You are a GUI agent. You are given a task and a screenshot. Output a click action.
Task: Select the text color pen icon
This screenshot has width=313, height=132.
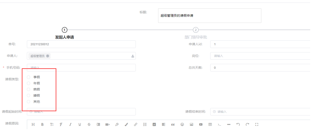point(117,124)
